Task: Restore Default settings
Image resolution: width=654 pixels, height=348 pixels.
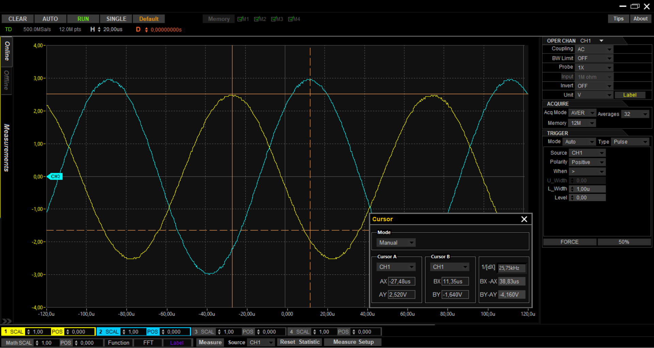Action: pyautogui.click(x=149, y=19)
